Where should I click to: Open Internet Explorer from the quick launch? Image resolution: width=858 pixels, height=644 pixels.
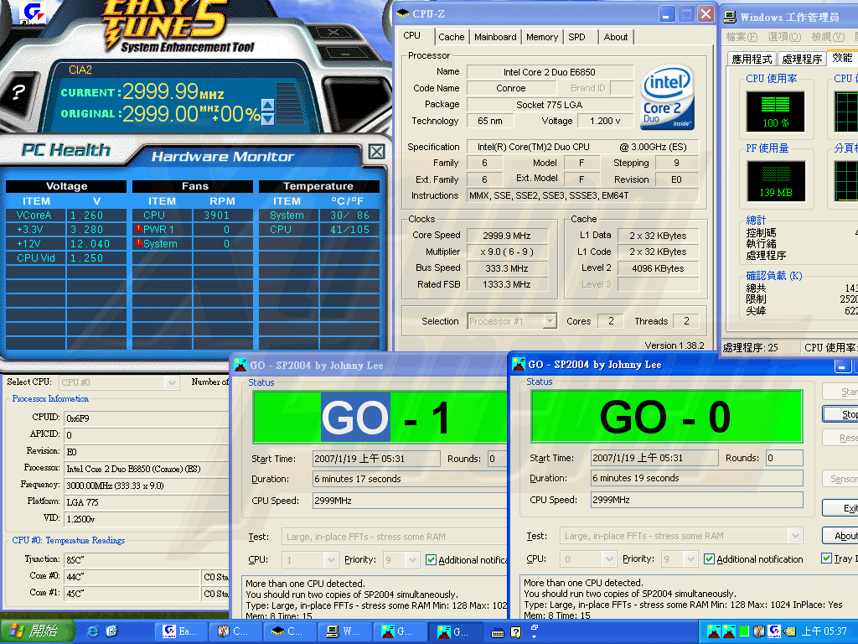92,631
